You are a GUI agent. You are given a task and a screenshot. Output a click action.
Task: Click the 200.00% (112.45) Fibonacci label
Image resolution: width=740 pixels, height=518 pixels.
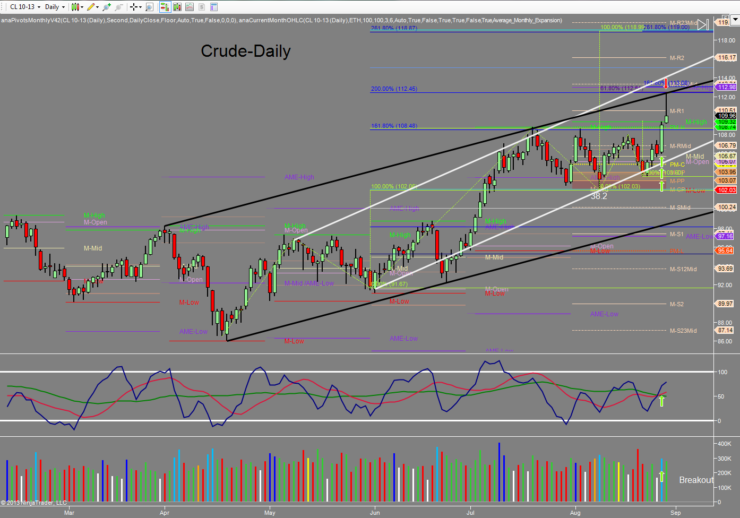394,89
